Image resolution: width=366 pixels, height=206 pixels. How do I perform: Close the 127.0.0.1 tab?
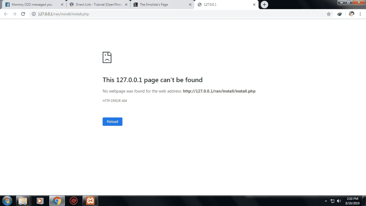coord(254,5)
